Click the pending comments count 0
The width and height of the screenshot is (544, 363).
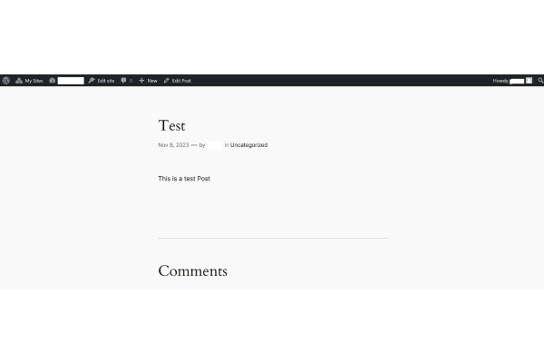coord(131,81)
